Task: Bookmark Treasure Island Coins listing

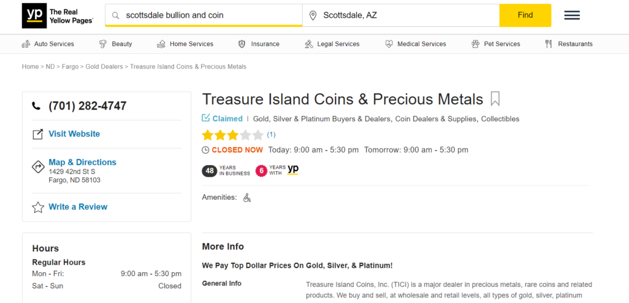Action: (495, 99)
